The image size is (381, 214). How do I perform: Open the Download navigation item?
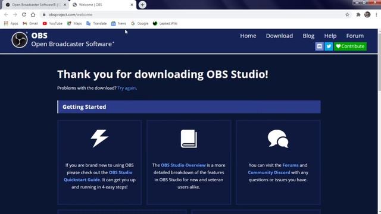pos(279,36)
